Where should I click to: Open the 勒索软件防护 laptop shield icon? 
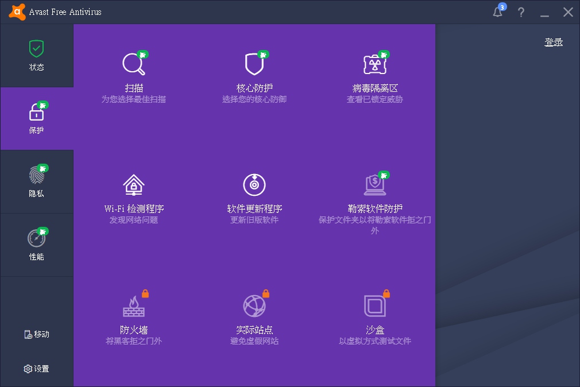tap(375, 184)
